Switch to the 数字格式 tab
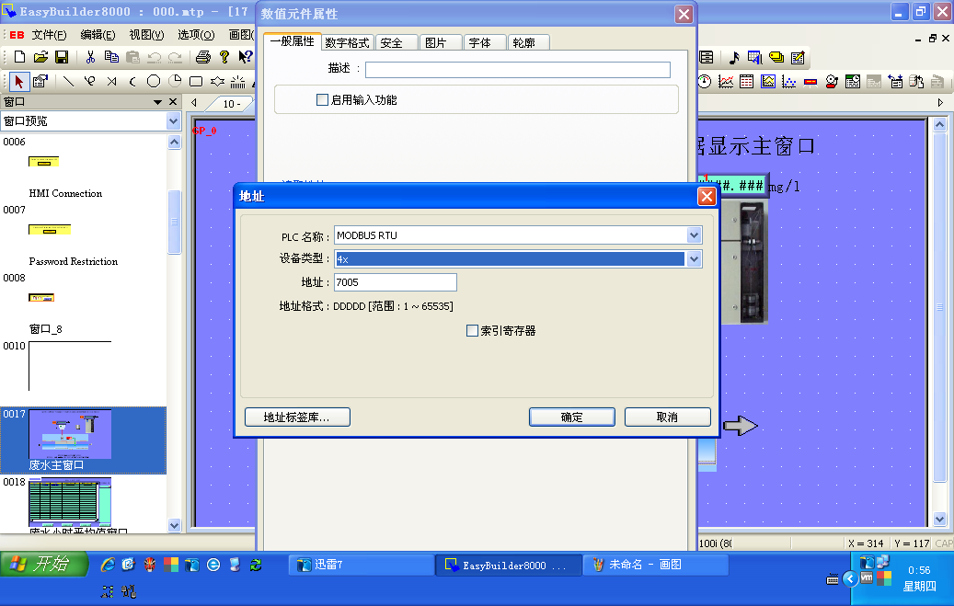The height and width of the screenshot is (606, 954). [347, 42]
